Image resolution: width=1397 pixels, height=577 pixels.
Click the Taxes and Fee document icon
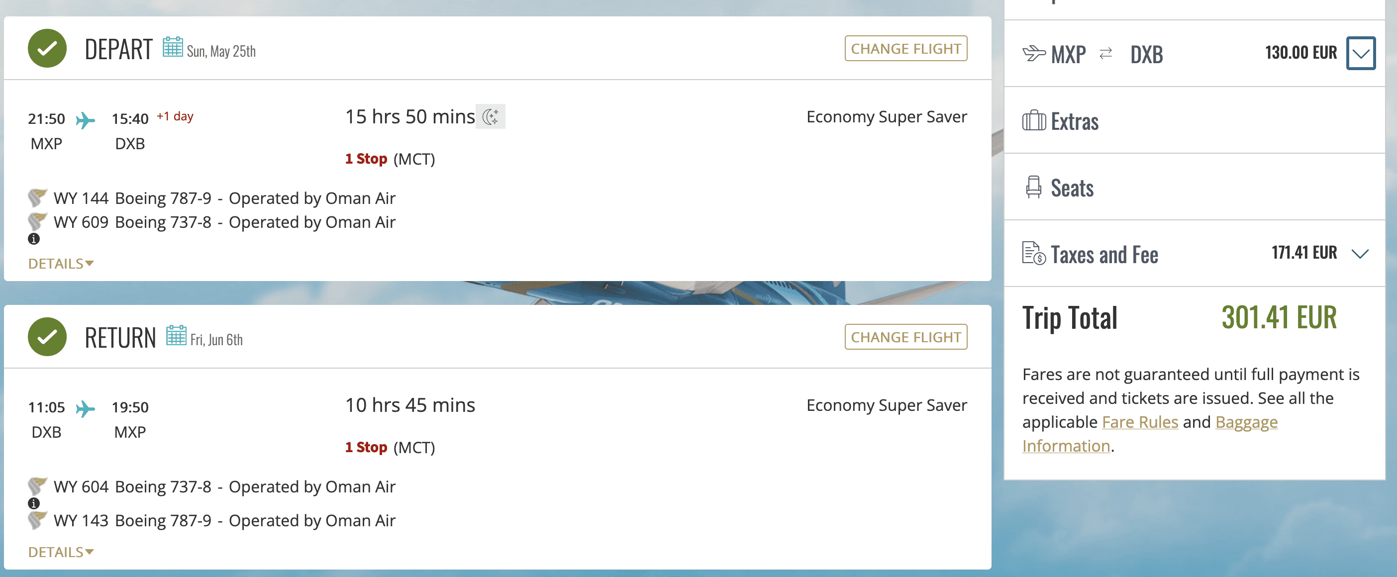pyautogui.click(x=1034, y=253)
